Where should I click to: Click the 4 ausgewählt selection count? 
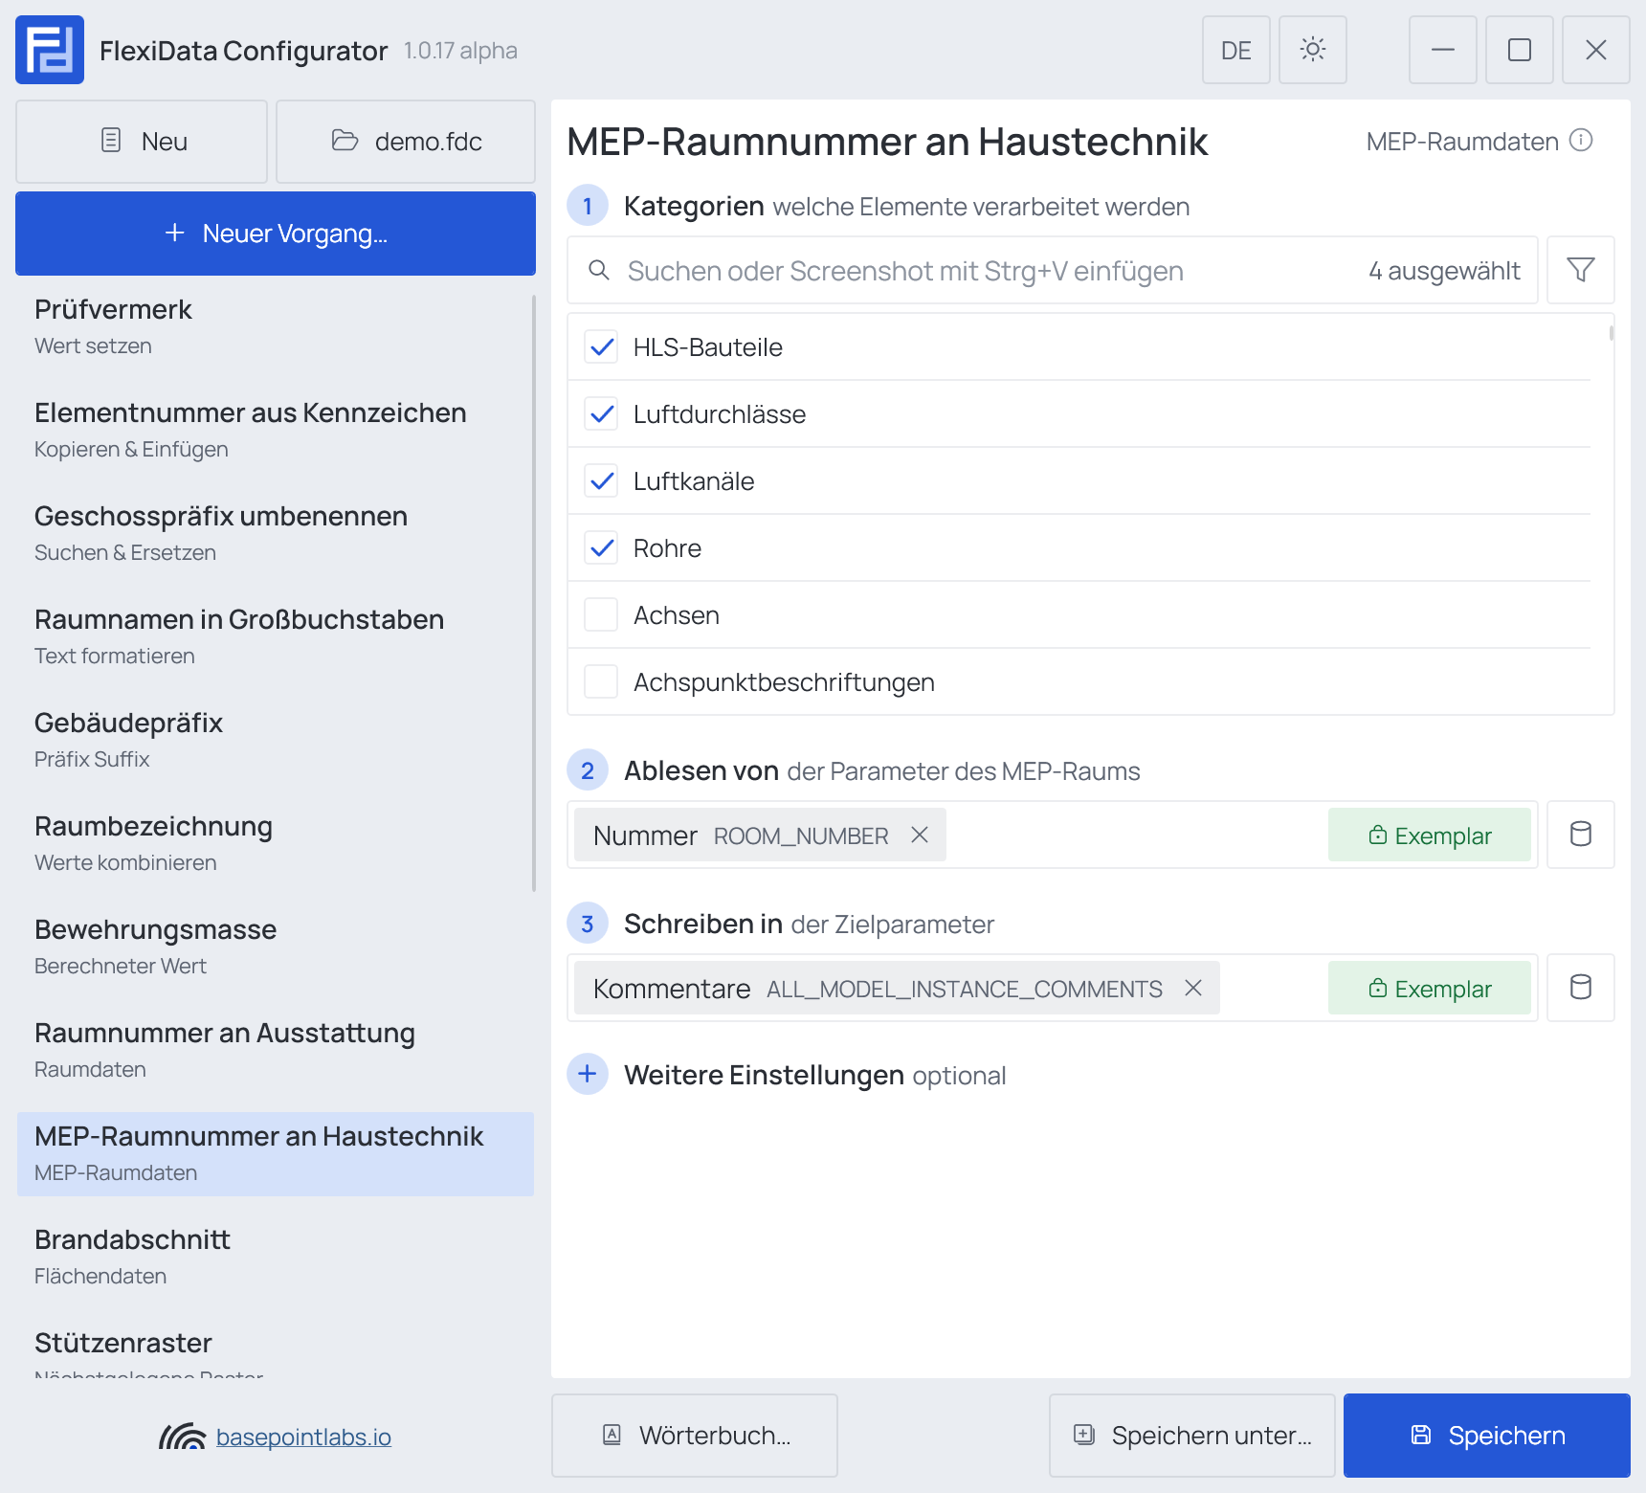(1444, 271)
